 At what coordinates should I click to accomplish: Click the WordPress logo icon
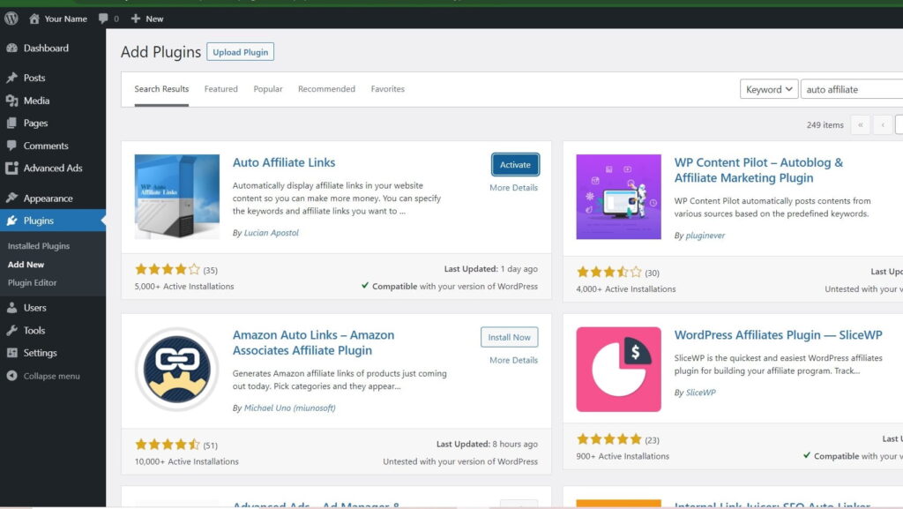coord(11,19)
